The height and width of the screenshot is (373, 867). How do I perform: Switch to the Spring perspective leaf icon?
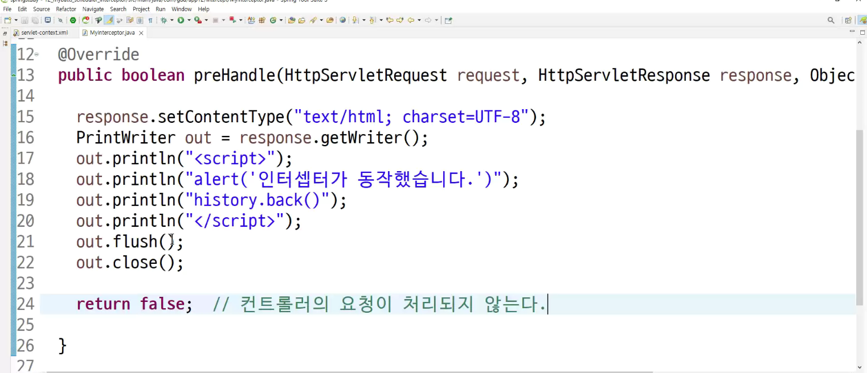coord(862,20)
